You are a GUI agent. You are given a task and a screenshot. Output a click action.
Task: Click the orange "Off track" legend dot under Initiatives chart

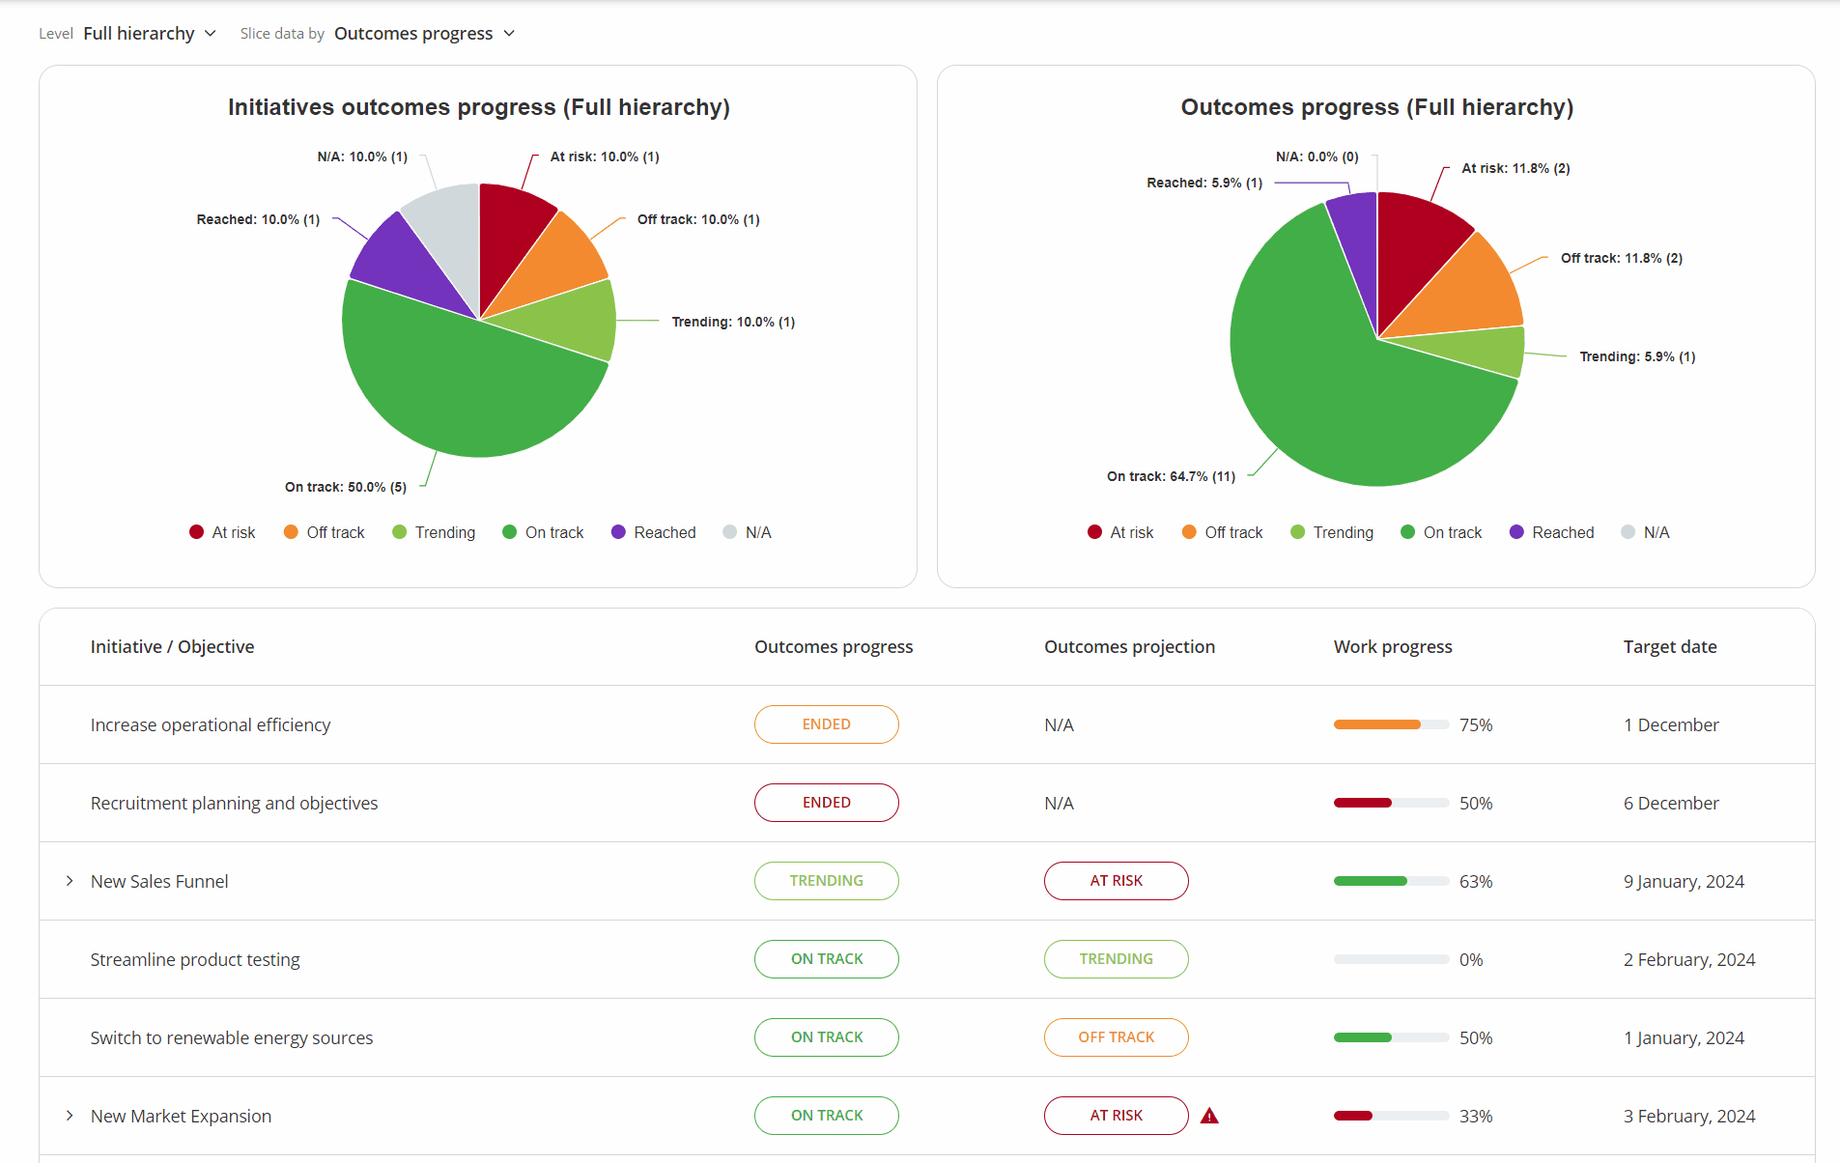[x=290, y=532]
